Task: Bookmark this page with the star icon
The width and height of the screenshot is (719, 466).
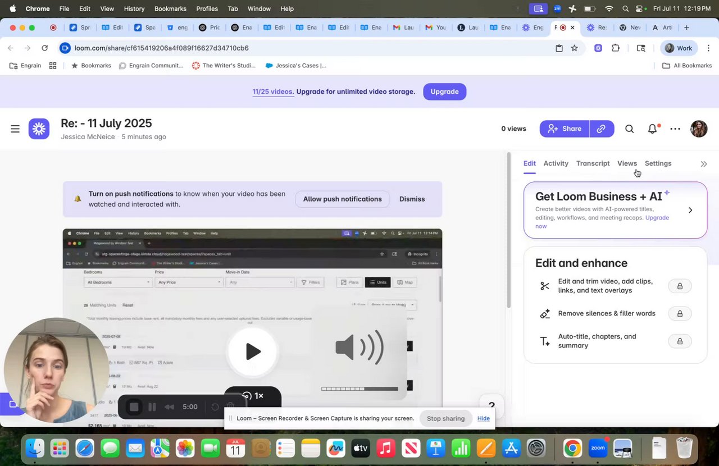Action: coord(574,48)
